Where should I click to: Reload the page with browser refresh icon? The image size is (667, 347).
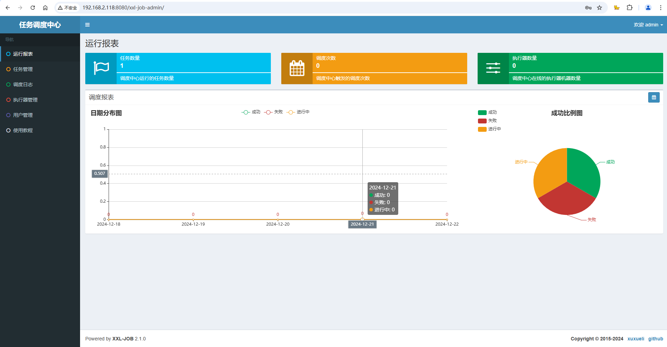pos(33,8)
